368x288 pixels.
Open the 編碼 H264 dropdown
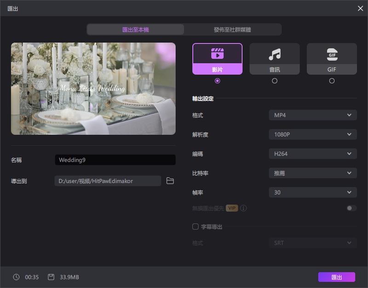(x=313, y=154)
